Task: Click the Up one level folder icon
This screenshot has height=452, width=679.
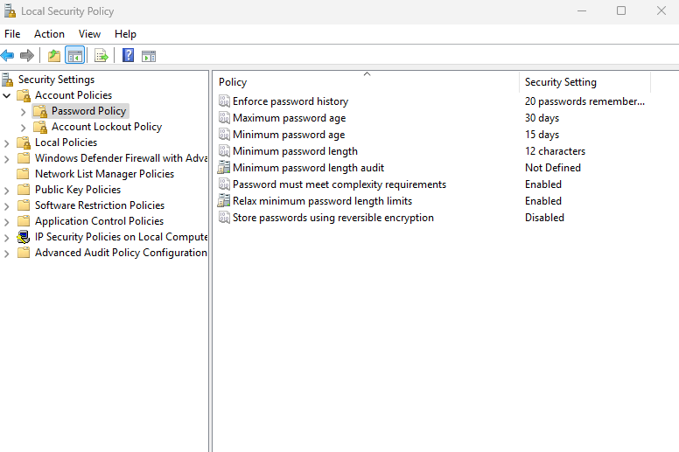Action: point(54,56)
